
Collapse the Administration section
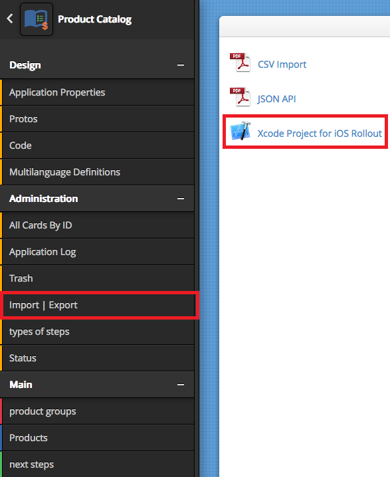(x=181, y=199)
